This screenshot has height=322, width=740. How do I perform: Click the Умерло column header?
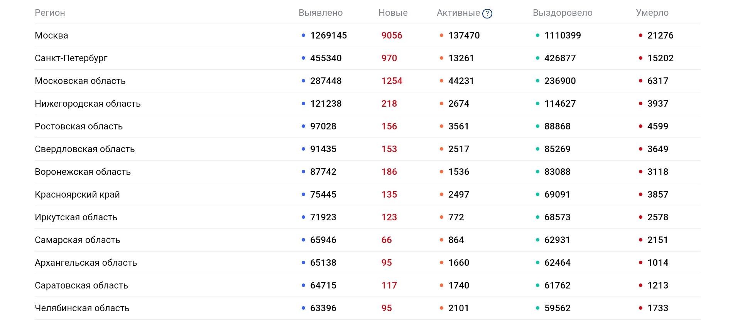652,13
